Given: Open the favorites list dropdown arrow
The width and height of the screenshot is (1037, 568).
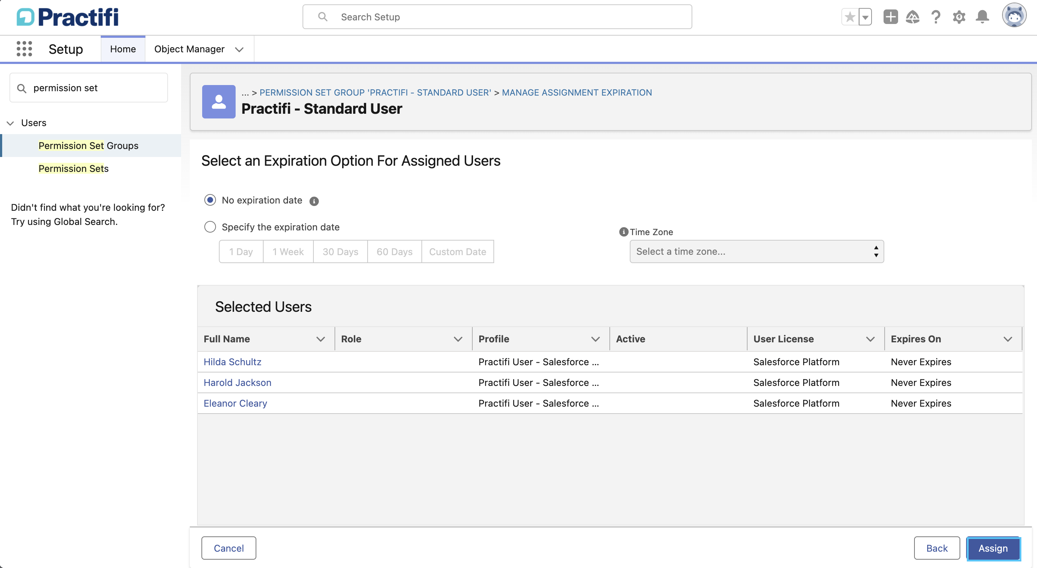Looking at the screenshot, I should pos(865,17).
